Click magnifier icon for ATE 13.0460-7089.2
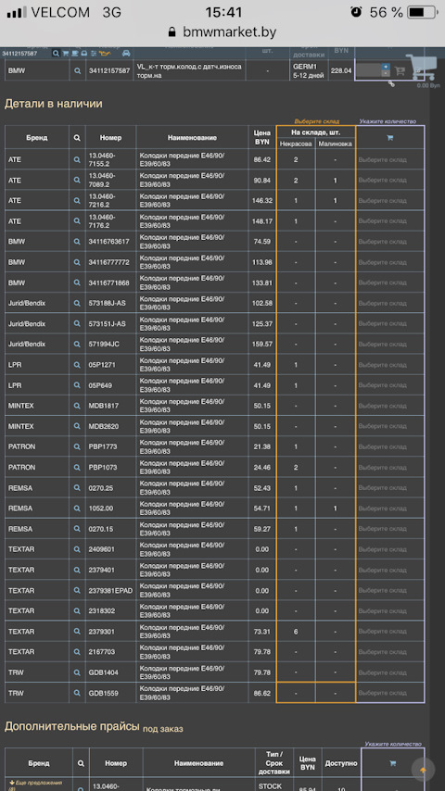Image resolution: width=445 pixels, height=791 pixels. [x=77, y=180]
